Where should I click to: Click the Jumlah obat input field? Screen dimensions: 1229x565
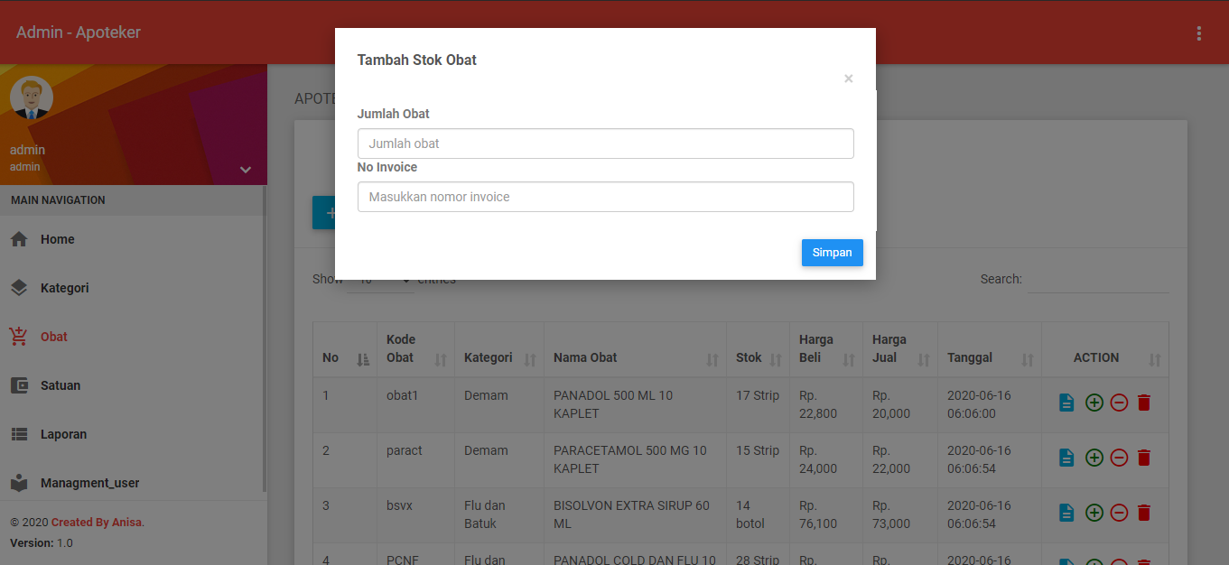coord(605,144)
